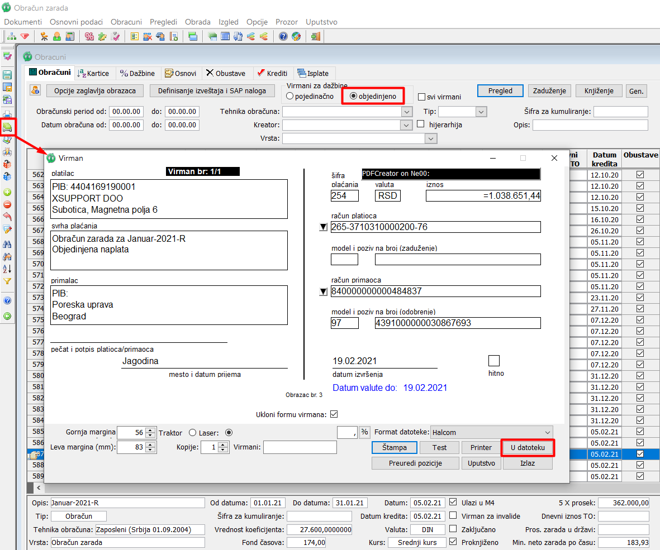Click the red minus delete icon in sidebar

pos(7,204)
